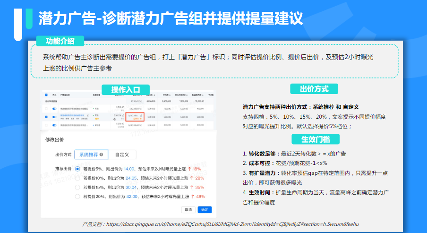Click the 生效时间 threshold item
Viewport: 427px width, 233px height.
(x=316, y=197)
